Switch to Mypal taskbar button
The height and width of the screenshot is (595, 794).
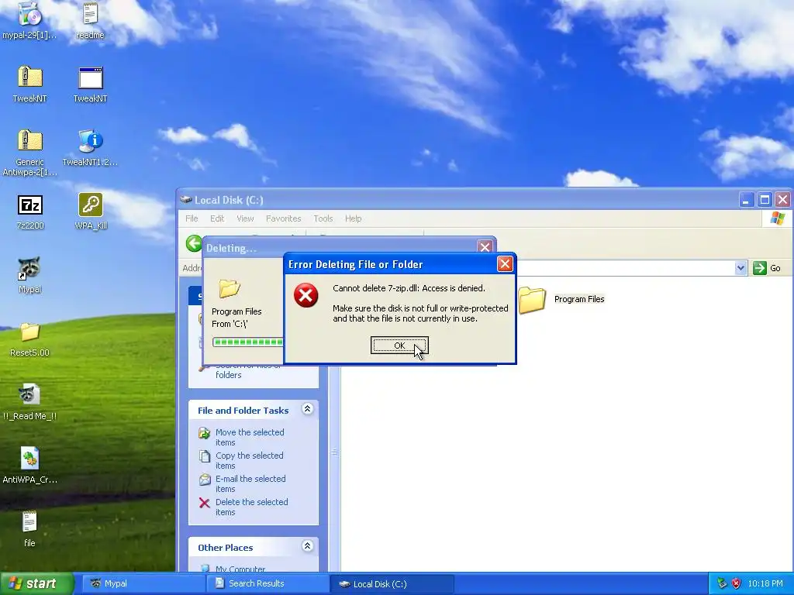(143, 584)
